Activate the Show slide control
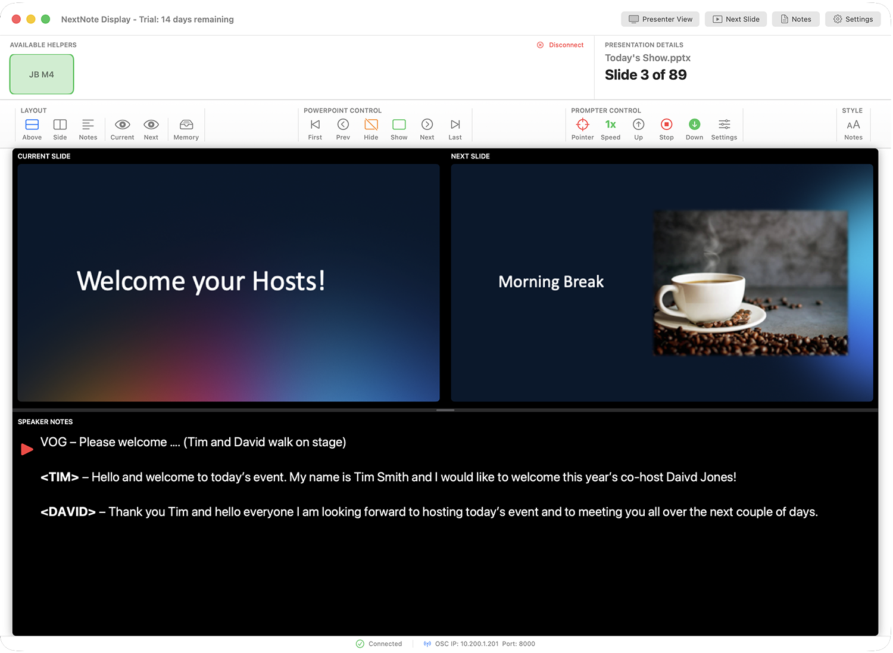This screenshot has height=653, width=893. 399,128
